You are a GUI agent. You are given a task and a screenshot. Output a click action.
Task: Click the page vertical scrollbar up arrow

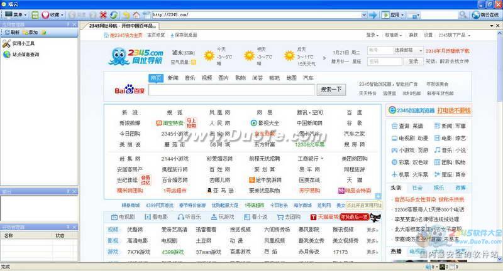click(x=500, y=34)
